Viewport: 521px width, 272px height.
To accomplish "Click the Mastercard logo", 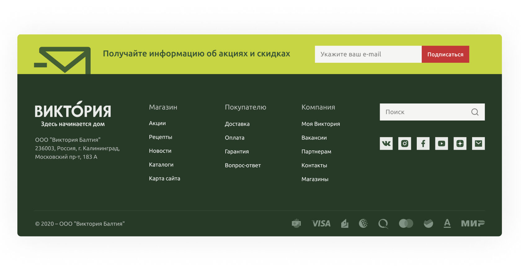I will coord(406,223).
